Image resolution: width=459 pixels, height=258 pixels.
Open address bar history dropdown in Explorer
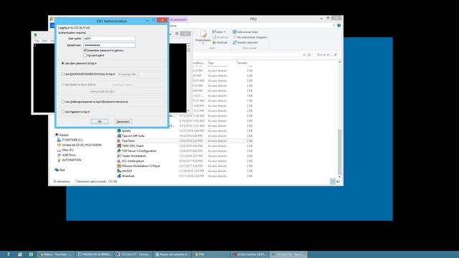[304, 54]
